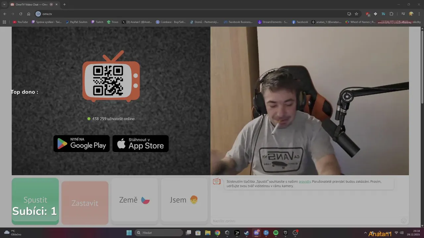424x238 pixels.
Task: Open the Facebook Business bookmark
Action: pyautogui.click(x=238, y=22)
